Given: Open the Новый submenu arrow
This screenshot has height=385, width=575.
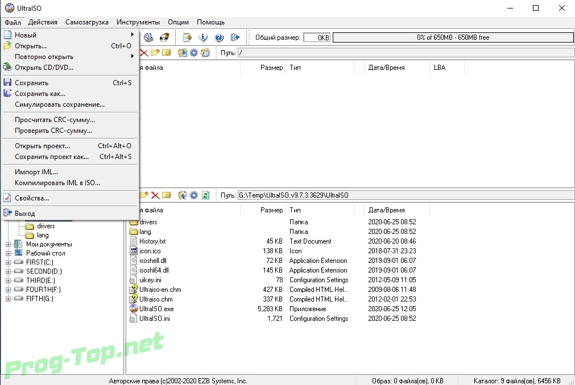Looking at the screenshot, I should [133, 35].
